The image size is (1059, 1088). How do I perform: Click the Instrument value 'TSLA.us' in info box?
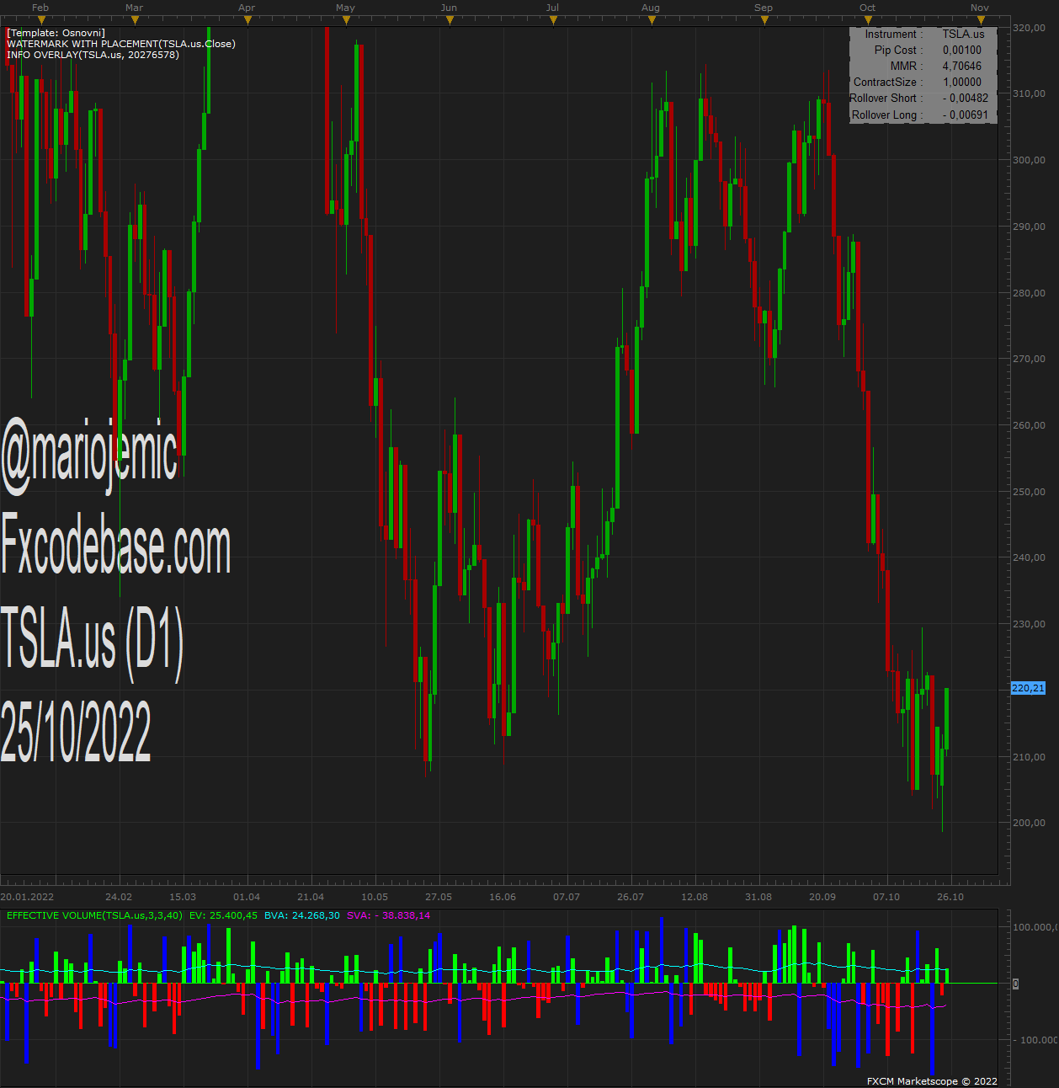click(x=963, y=34)
